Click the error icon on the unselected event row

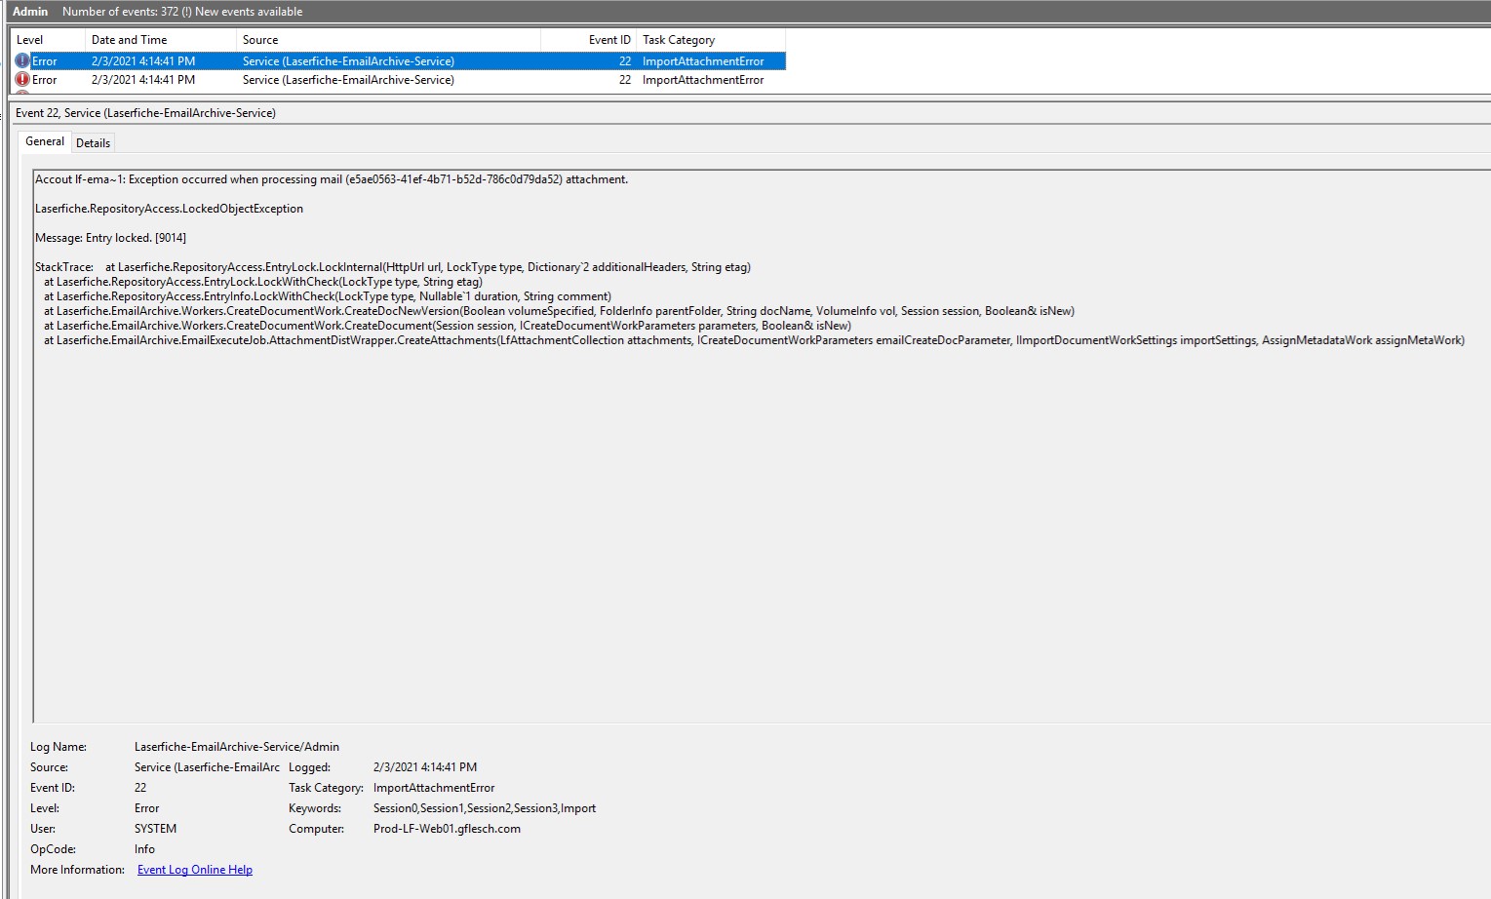click(x=22, y=80)
